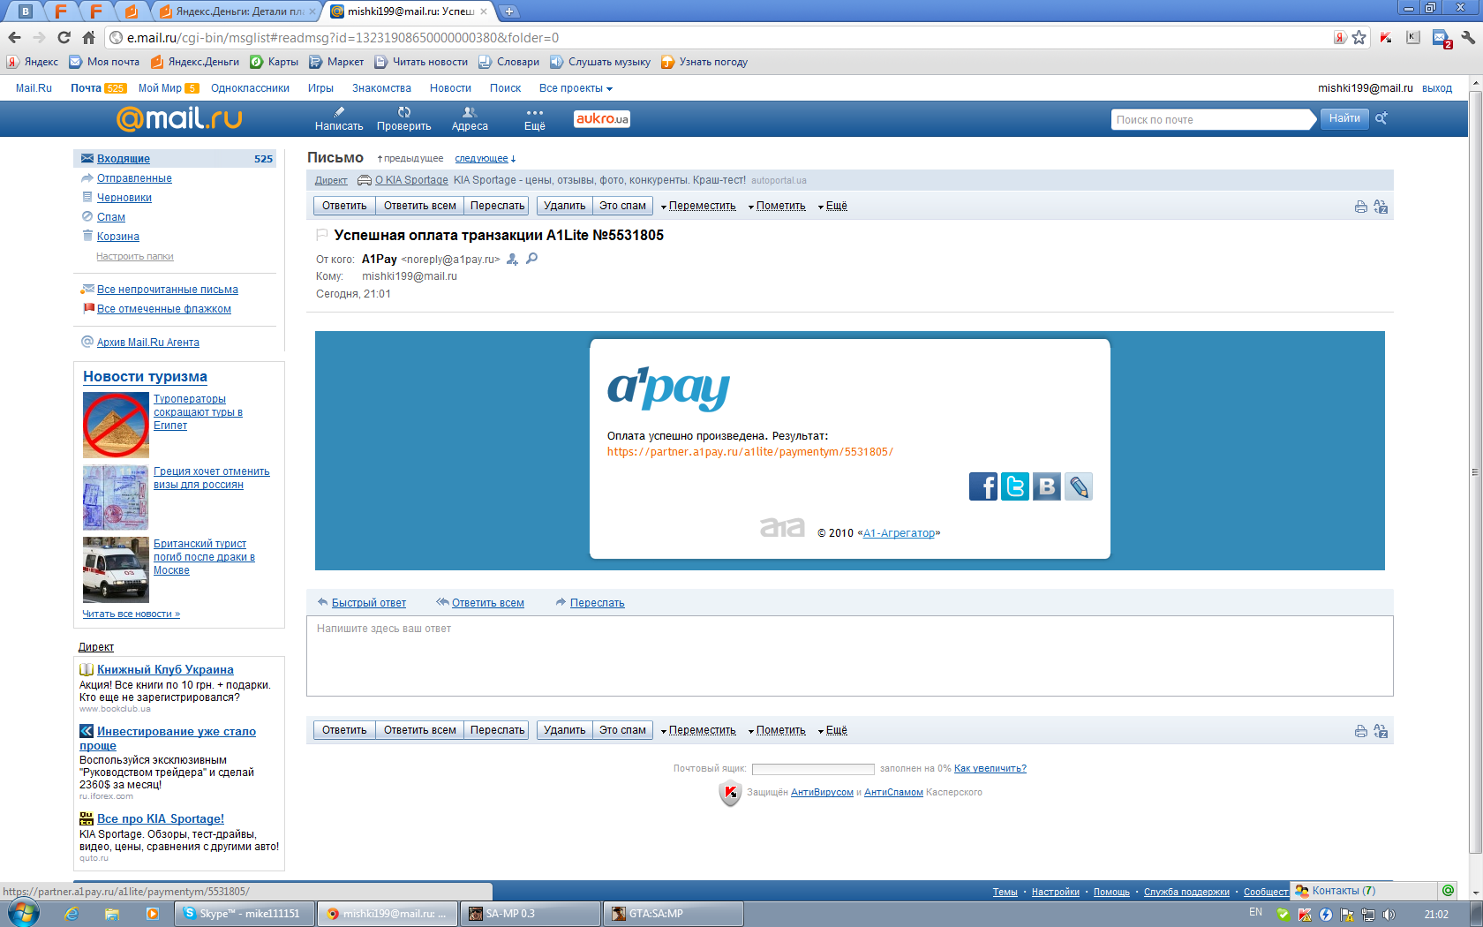Share via Facebook icon in the email

983,486
